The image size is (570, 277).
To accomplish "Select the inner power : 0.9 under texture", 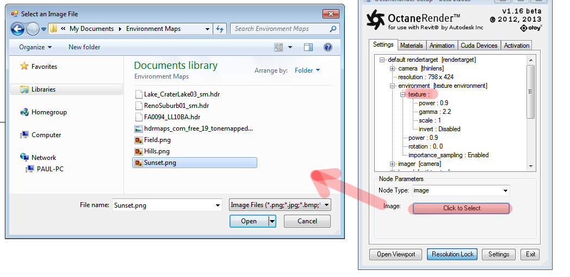I will point(433,103).
